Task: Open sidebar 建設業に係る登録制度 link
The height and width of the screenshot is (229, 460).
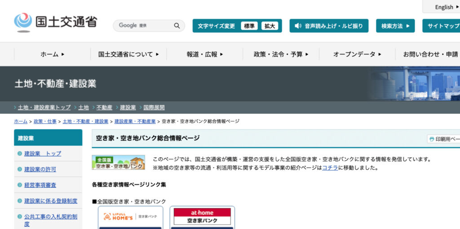Action: (51, 201)
